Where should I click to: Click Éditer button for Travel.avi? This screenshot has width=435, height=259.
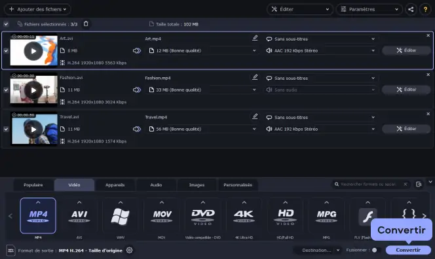pos(406,129)
